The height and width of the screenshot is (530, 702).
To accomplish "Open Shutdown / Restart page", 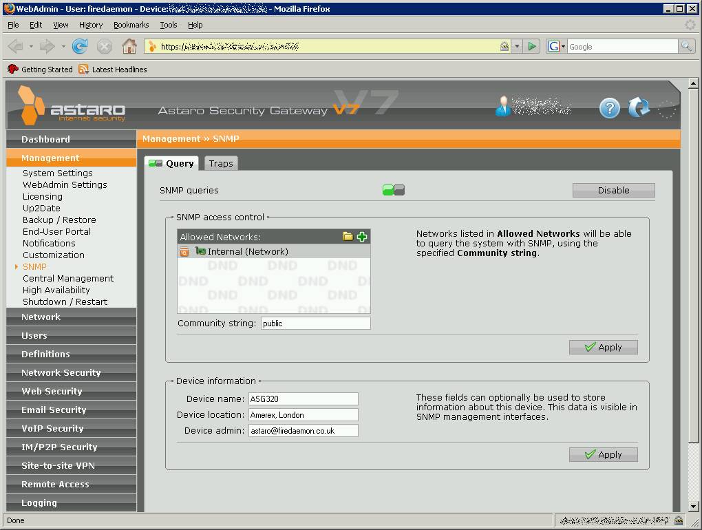I will point(65,302).
